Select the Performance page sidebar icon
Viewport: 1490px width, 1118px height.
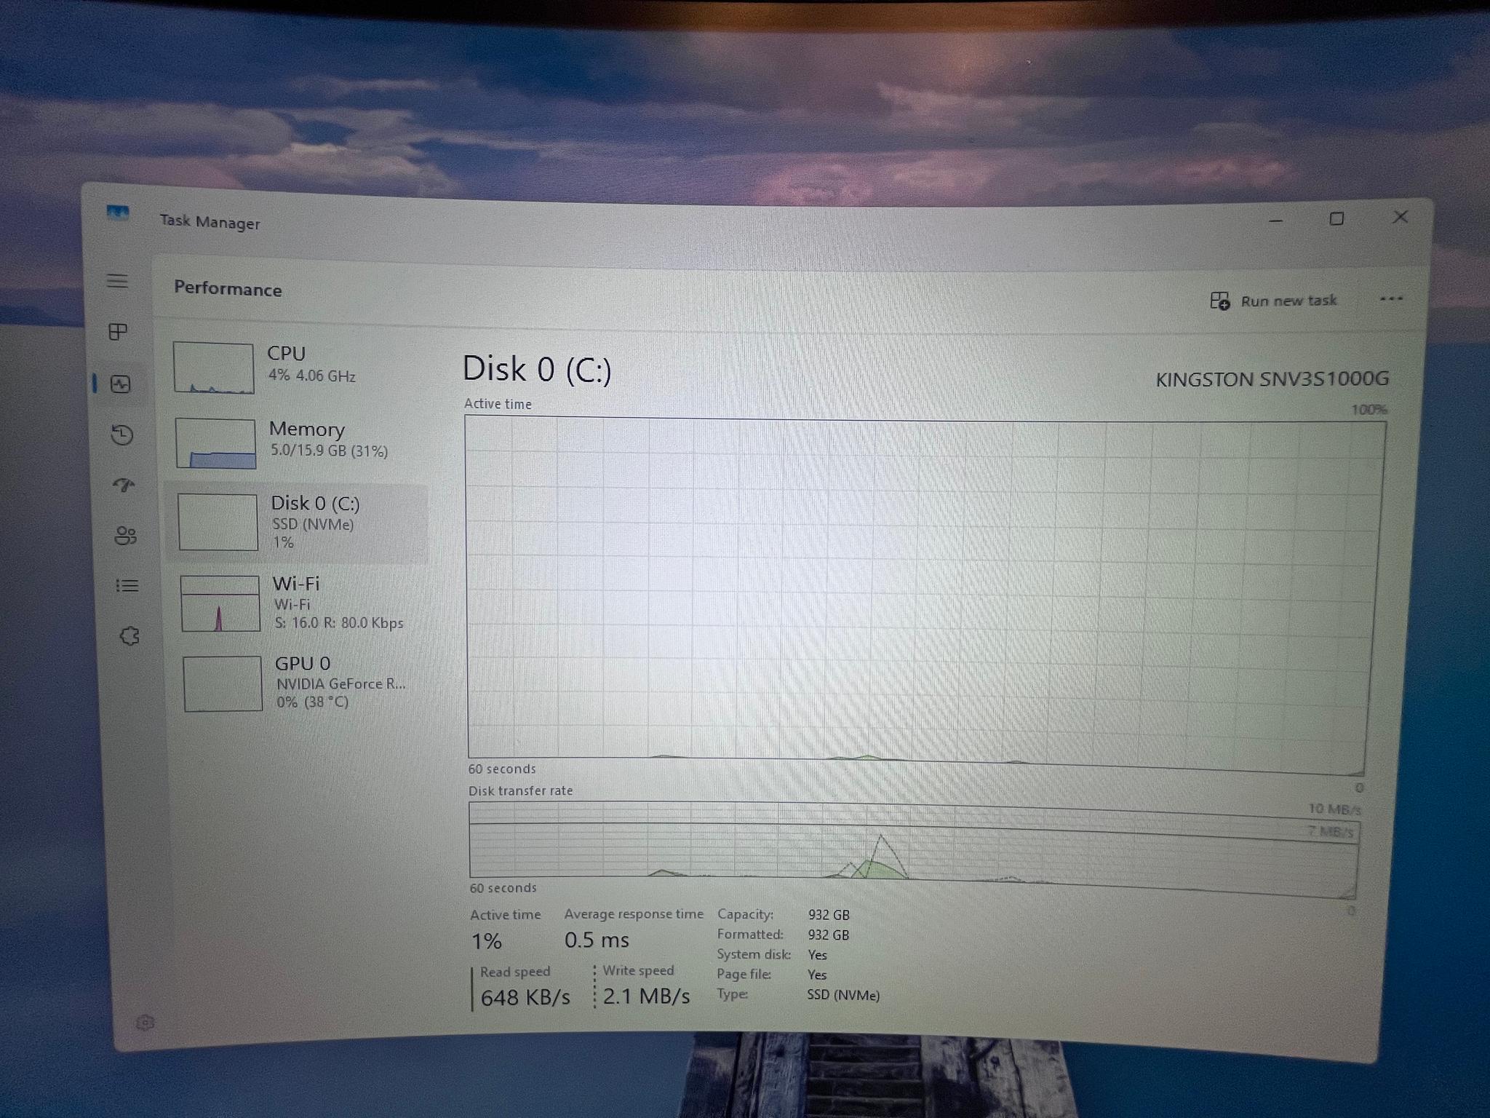click(x=121, y=384)
